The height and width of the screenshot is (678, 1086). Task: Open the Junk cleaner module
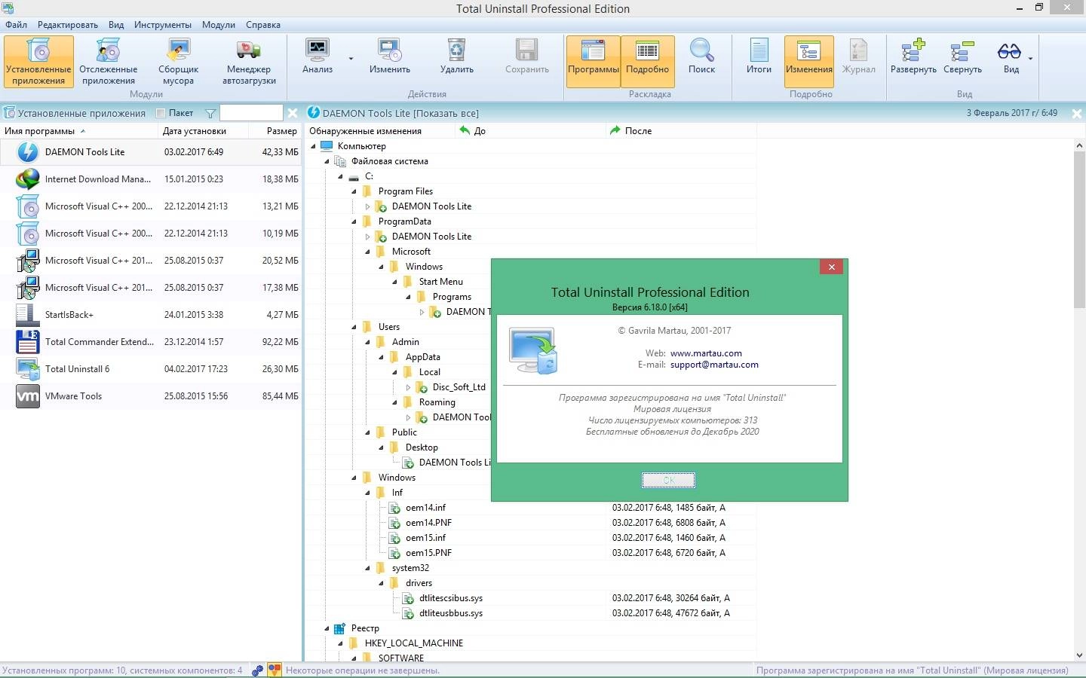179,62
